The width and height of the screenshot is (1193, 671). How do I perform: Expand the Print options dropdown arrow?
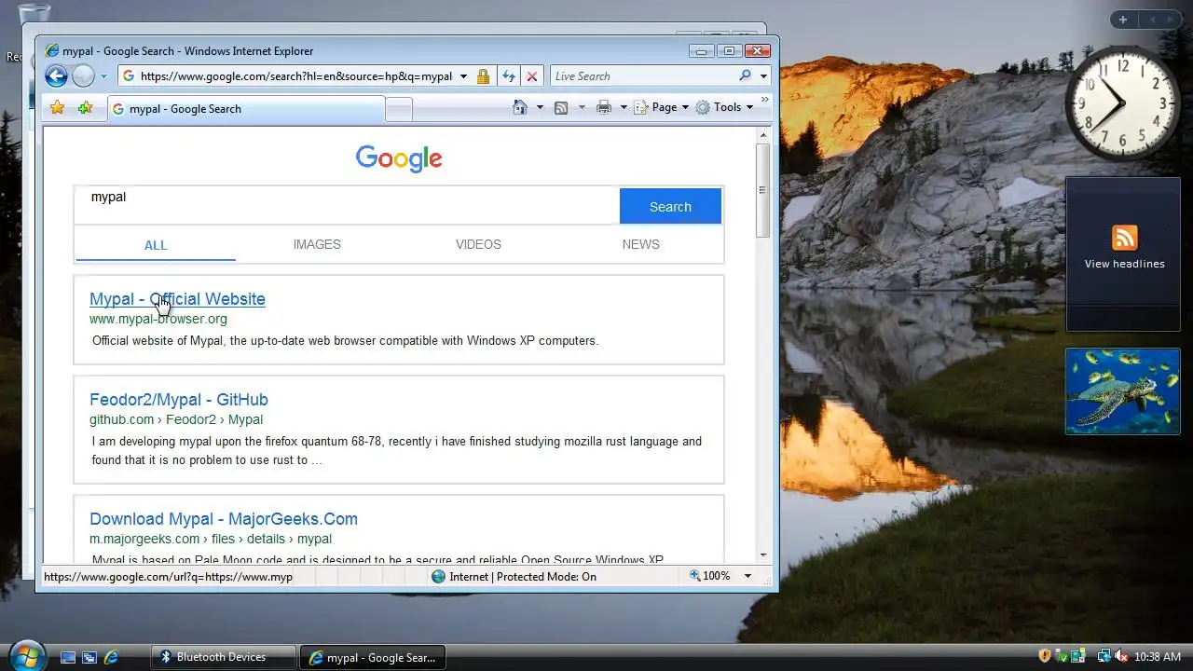[x=624, y=107]
